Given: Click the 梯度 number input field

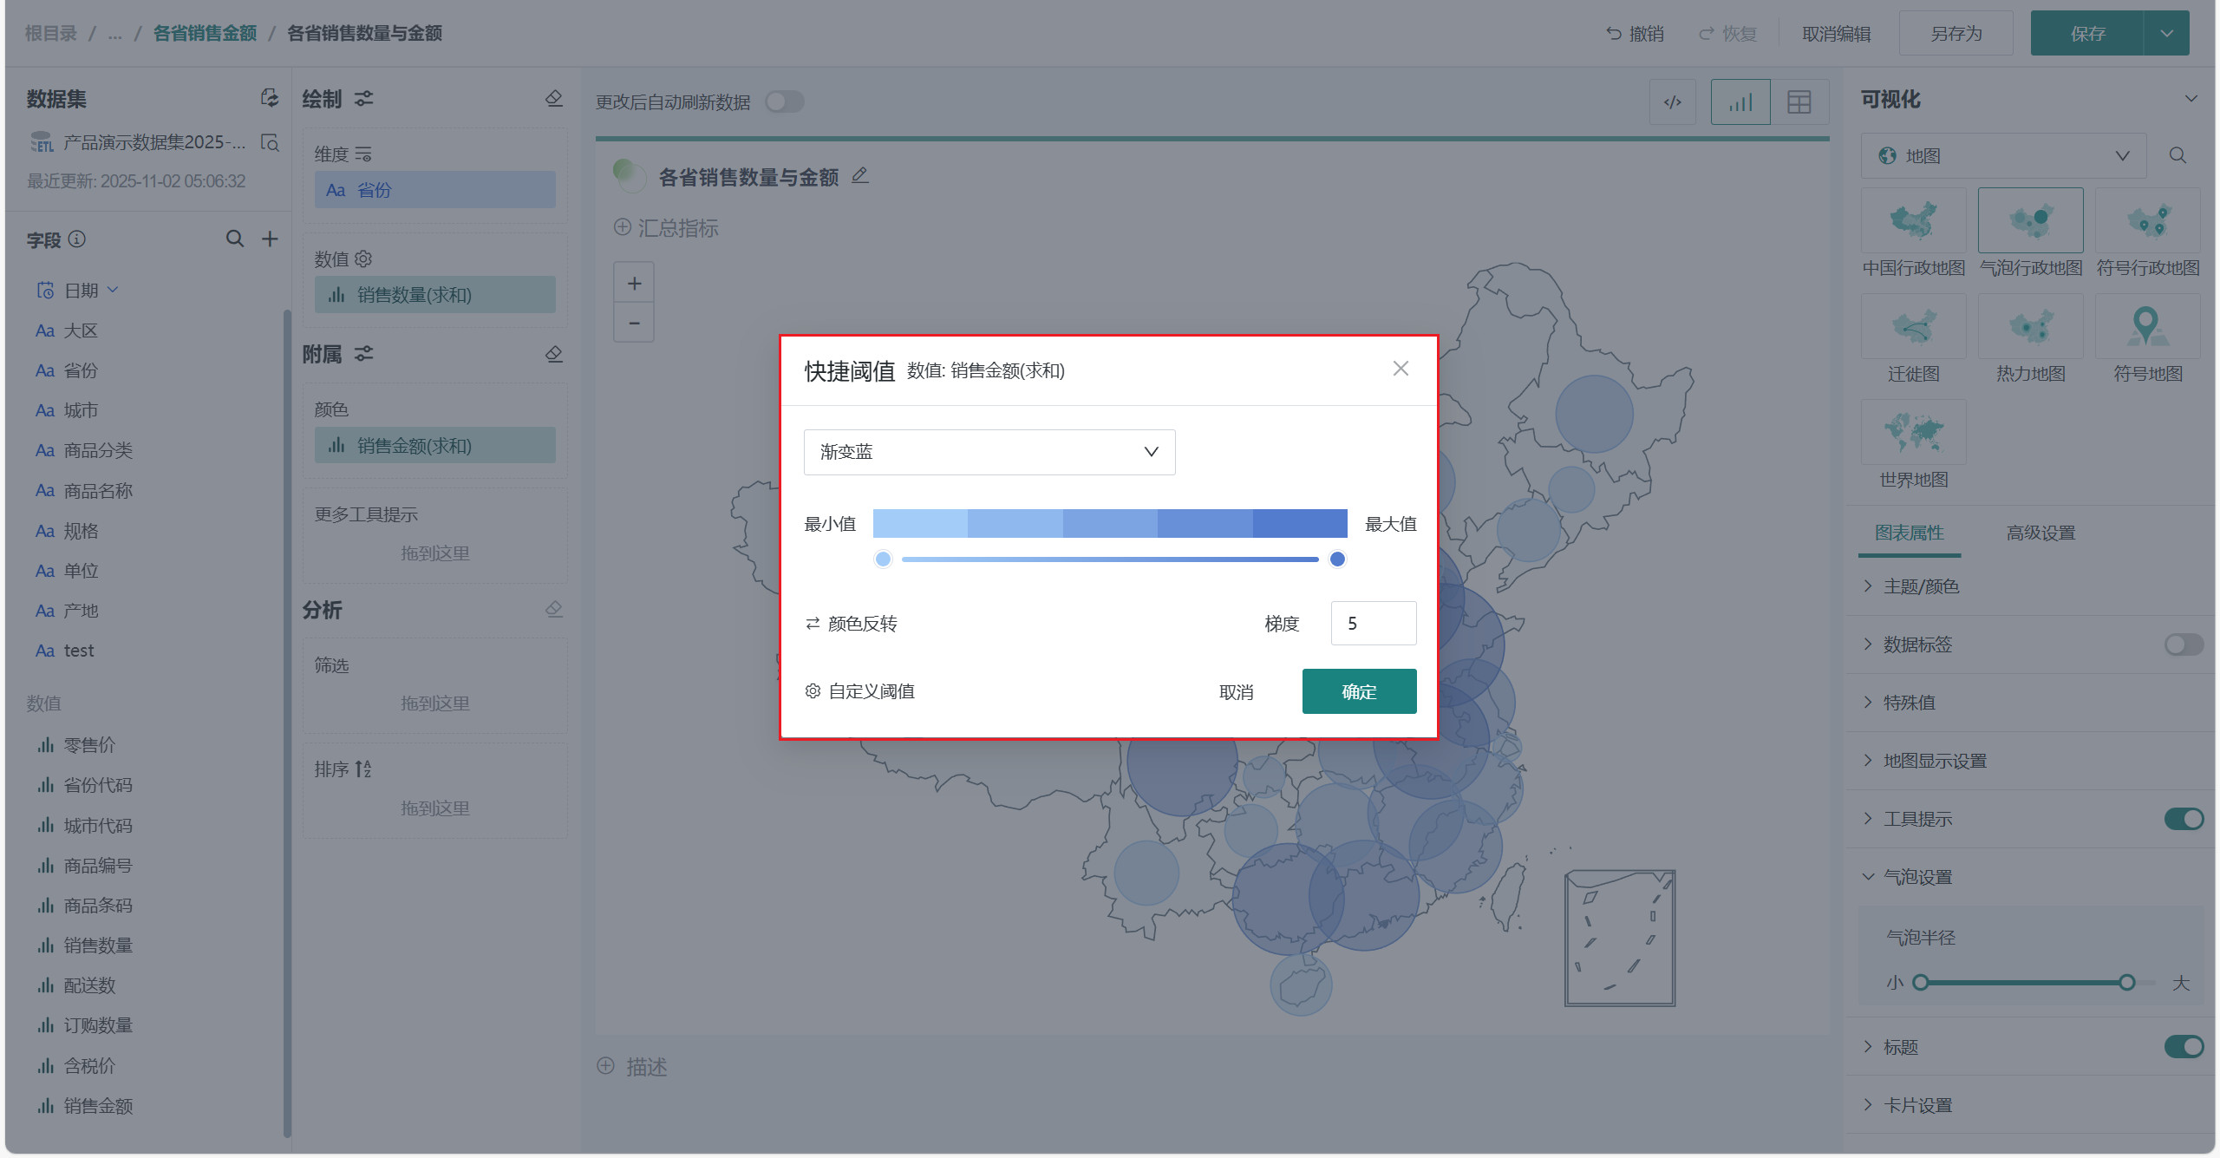Looking at the screenshot, I should 1373,624.
